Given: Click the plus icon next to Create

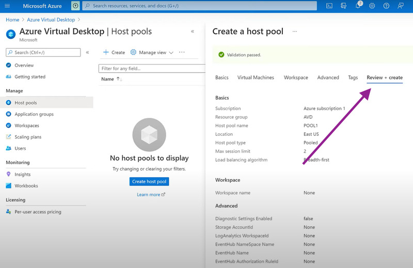Looking at the screenshot, I should 106,52.
